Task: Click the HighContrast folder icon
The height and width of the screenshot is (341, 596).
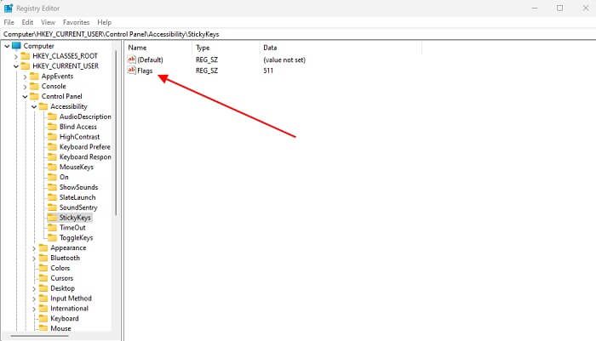Action: click(52, 137)
